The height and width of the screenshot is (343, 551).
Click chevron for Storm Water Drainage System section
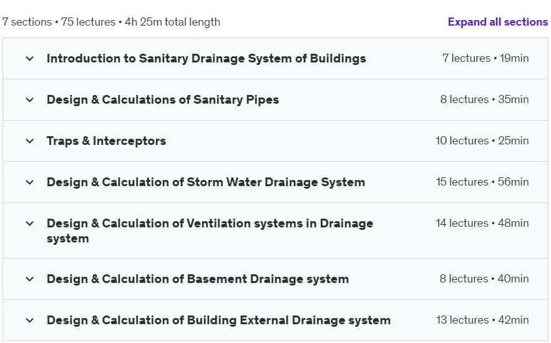[30, 182]
